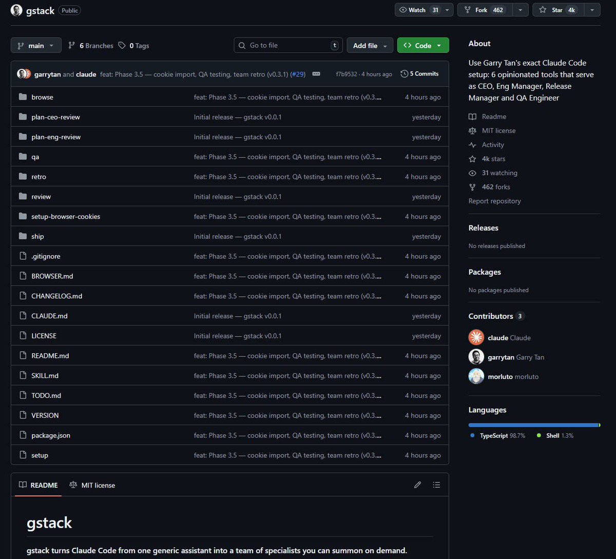Click claude co-author name in commit header
This screenshot has width=616, height=559.
[x=86, y=74]
